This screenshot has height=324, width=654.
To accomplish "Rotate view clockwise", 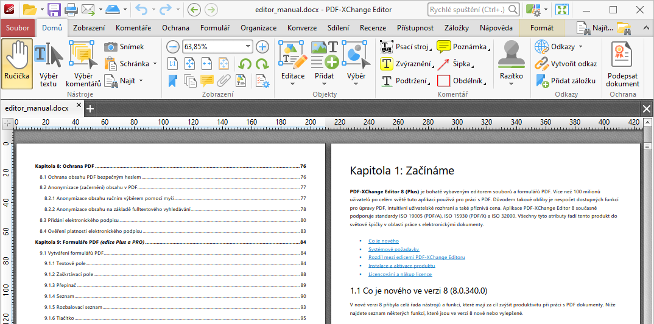I will click(x=262, y=64).
